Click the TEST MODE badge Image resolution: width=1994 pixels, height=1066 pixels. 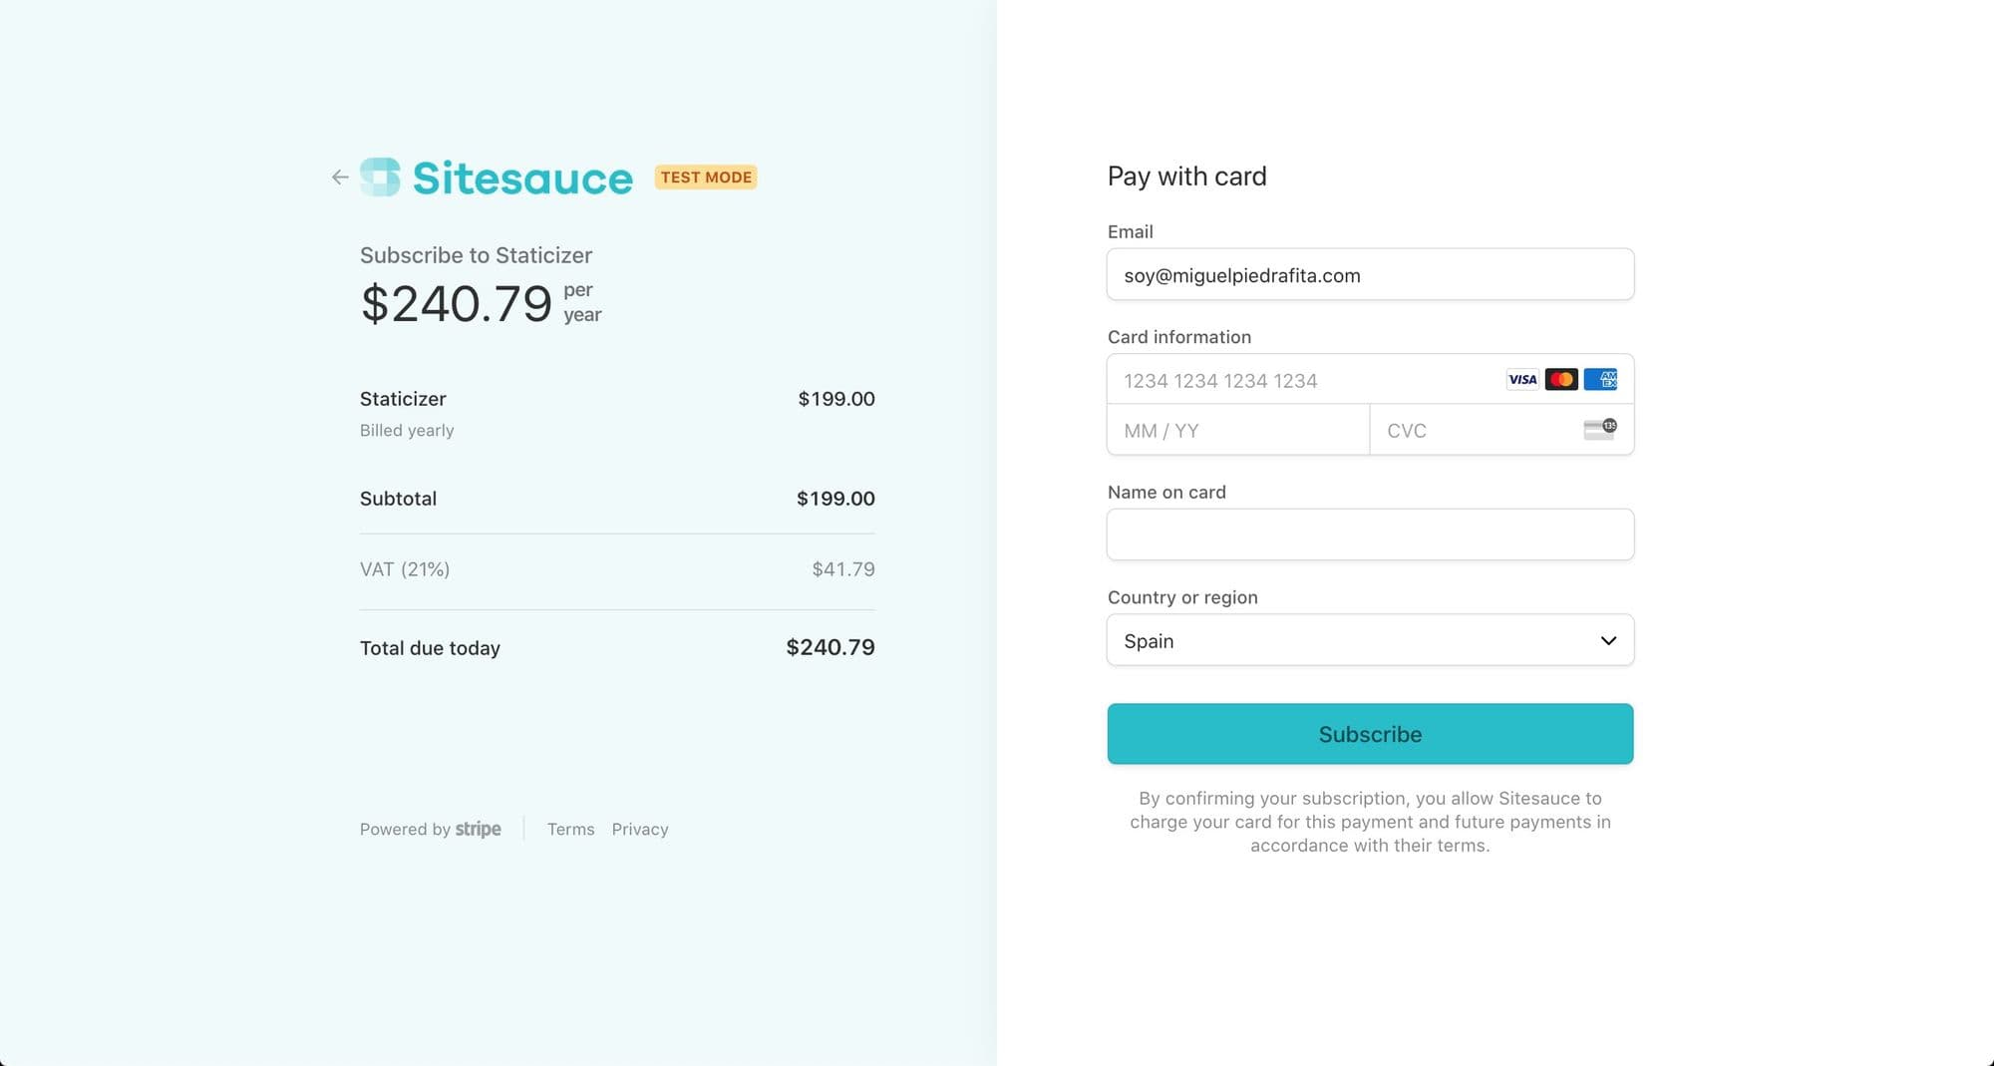coord(706,178)
